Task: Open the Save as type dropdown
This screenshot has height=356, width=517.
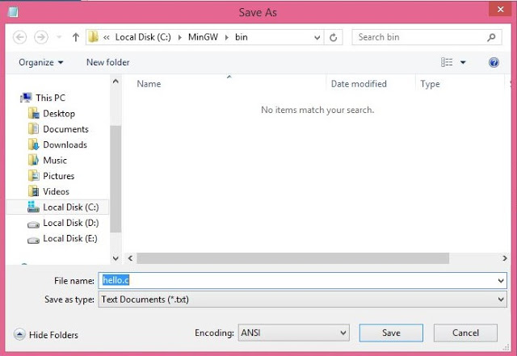Action: coord(302,299)
